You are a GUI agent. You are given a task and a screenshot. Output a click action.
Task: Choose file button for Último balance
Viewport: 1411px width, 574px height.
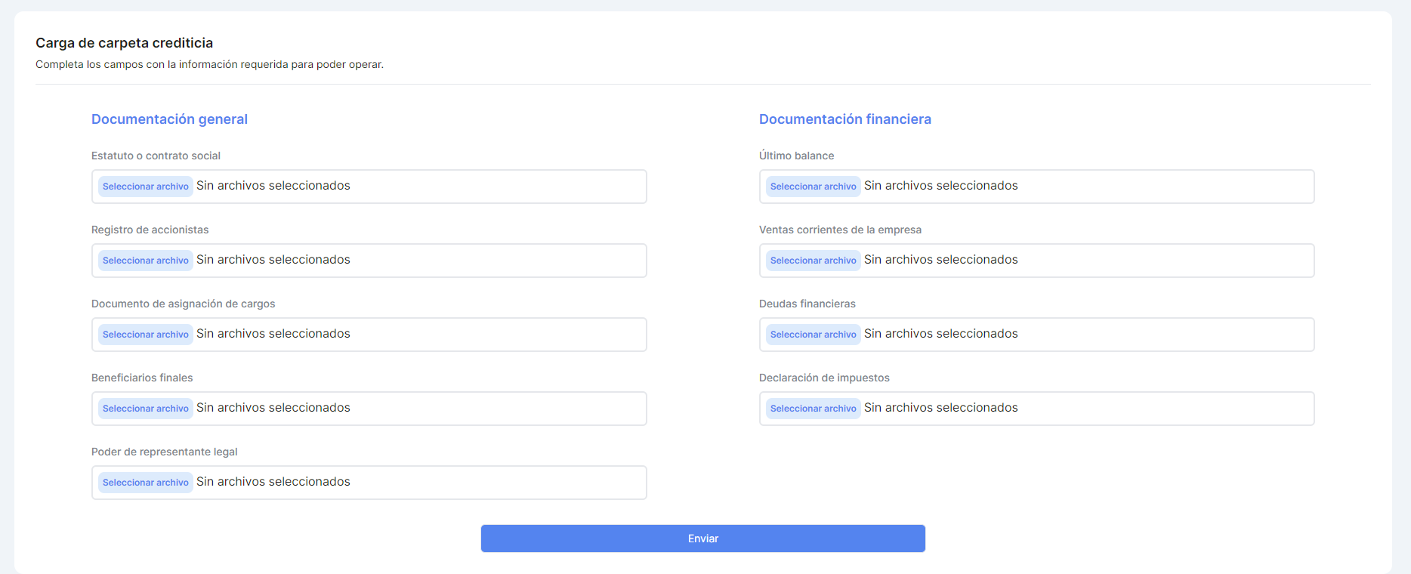[x=813, y=187]
